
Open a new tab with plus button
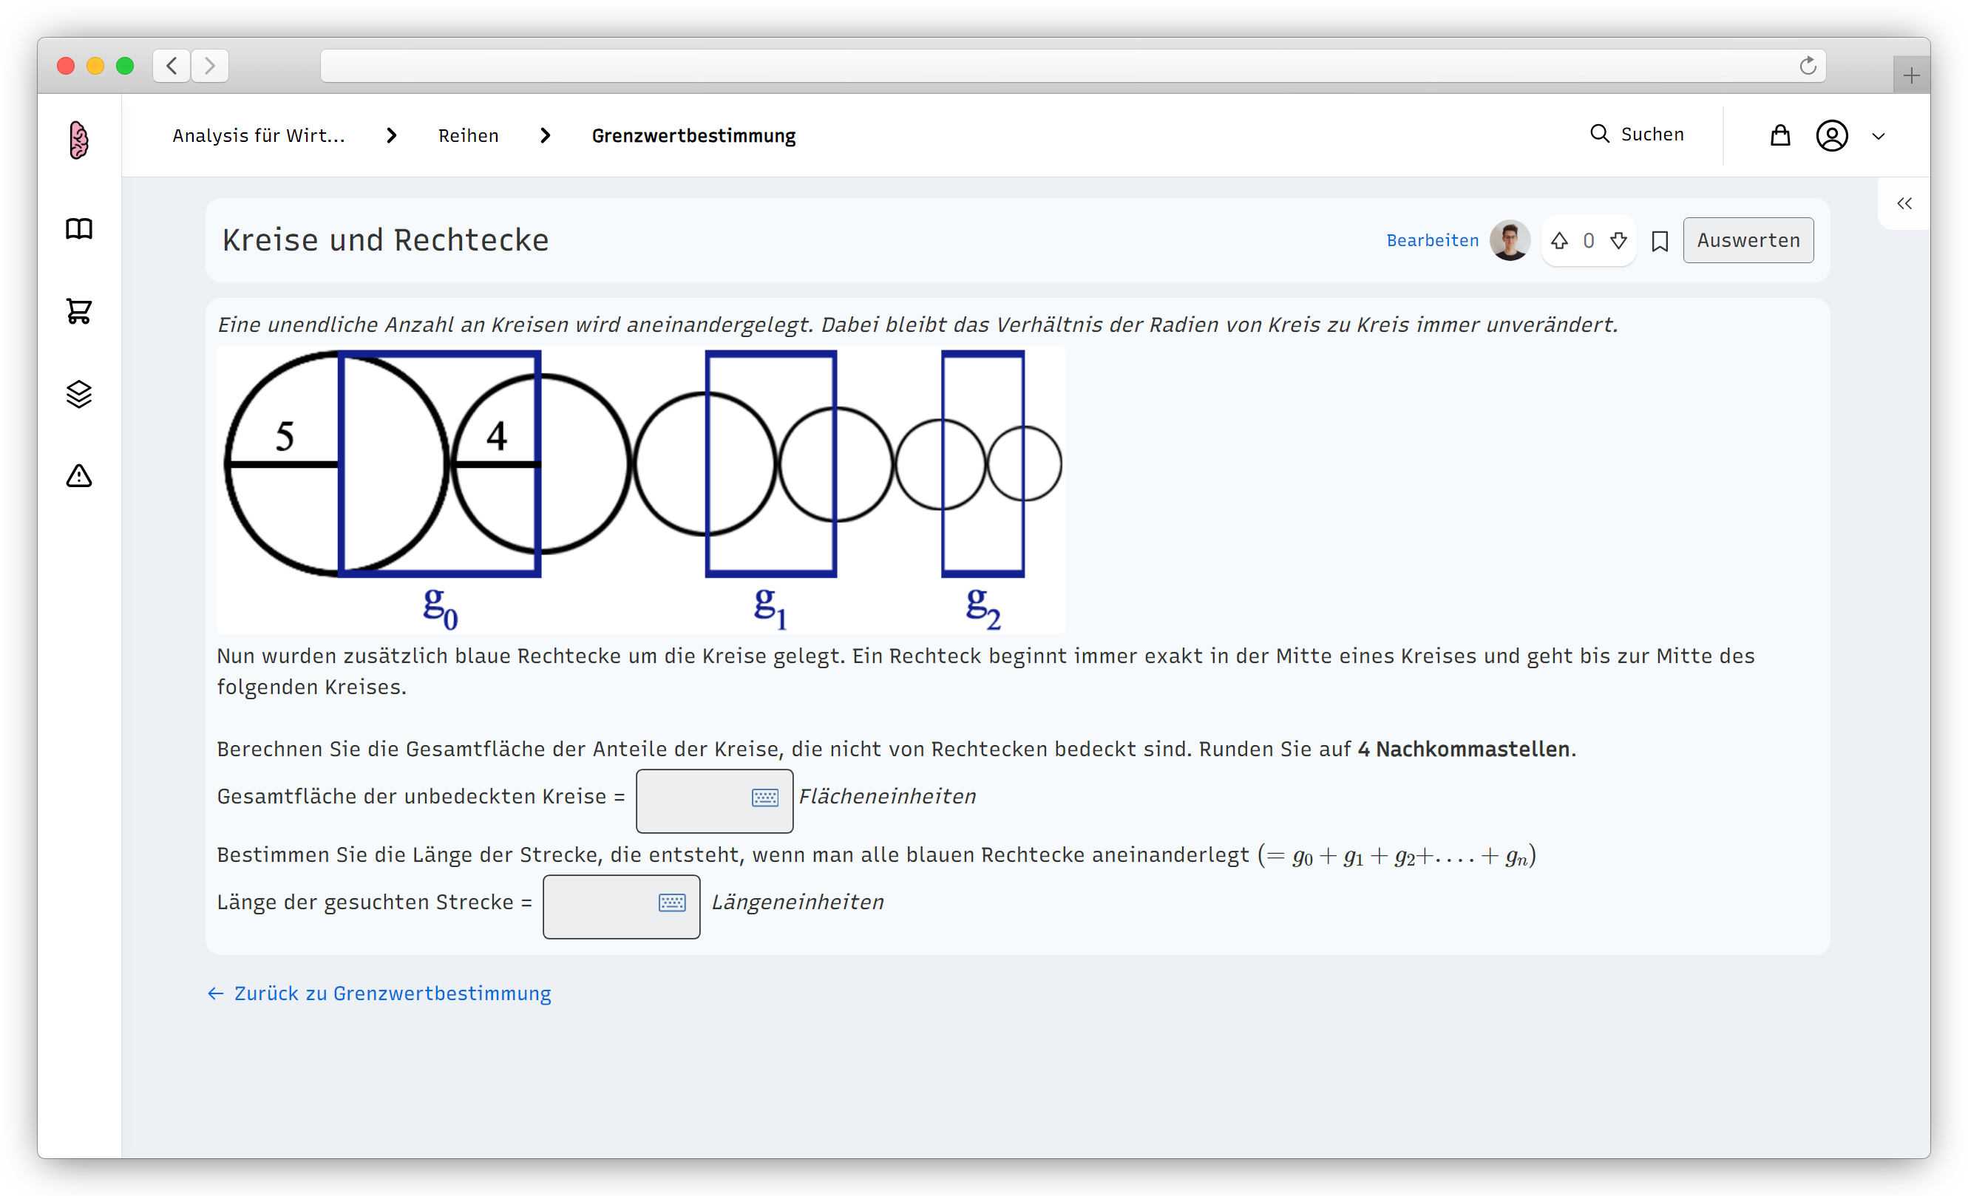[1910, 75]
